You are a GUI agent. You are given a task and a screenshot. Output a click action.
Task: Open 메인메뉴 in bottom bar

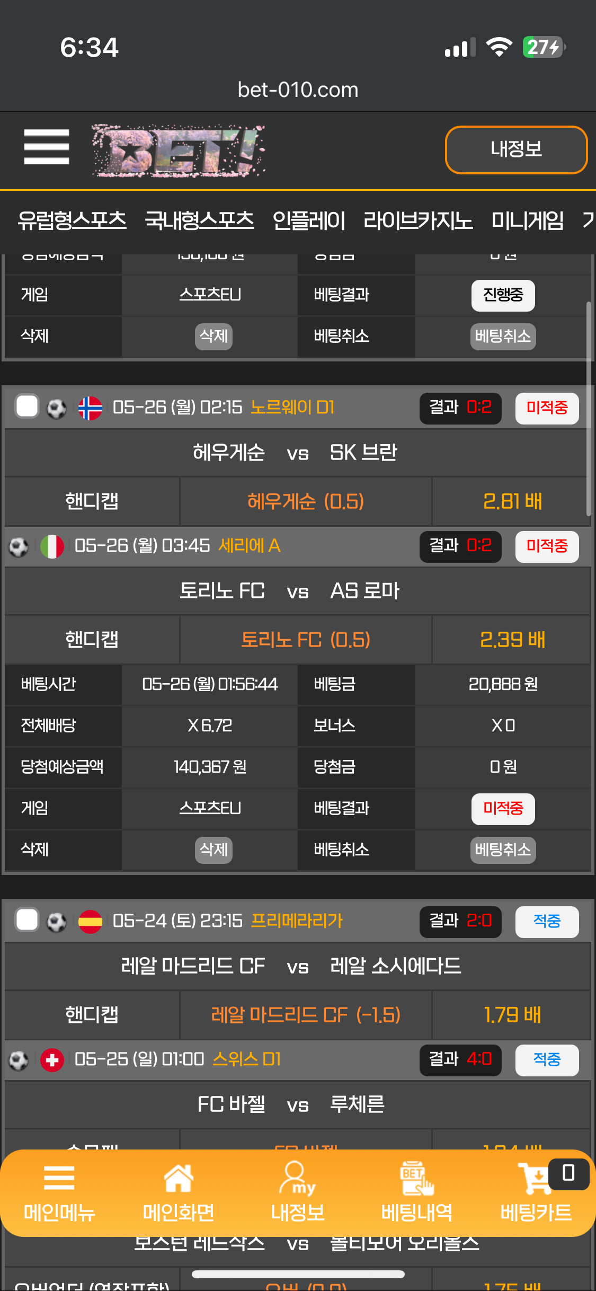(59, 1192)
